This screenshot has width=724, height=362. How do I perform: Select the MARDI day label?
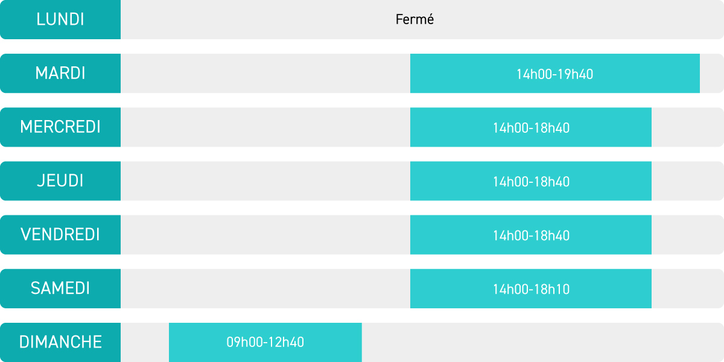tap(60, 73)
